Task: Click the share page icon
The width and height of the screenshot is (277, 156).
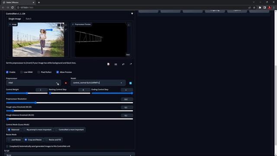Action: (x=249, y=8)
